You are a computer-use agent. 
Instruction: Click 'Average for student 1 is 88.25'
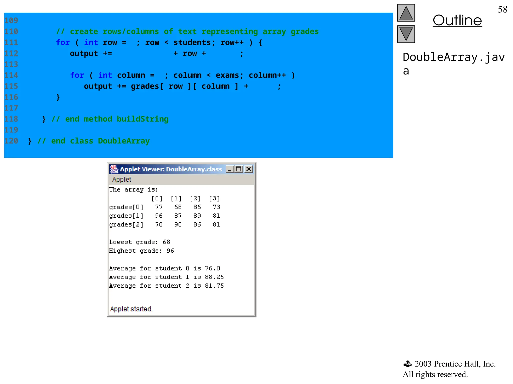click(x=167, y=277)
